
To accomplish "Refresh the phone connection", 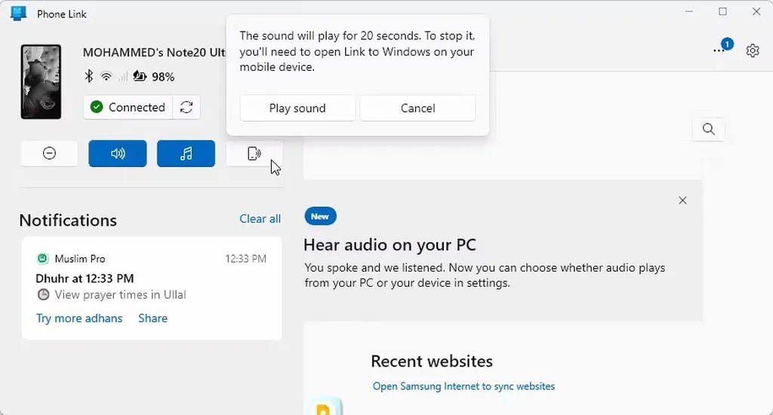I will pos(186,107).
